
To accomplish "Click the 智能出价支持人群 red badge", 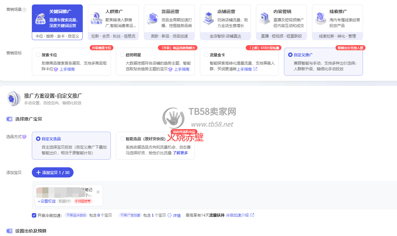I will click(351, 48).
